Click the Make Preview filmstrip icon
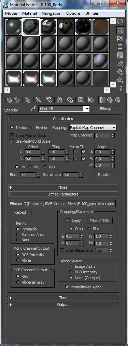The height and width of the screenshot is (346, 128). tap(120, 63)
